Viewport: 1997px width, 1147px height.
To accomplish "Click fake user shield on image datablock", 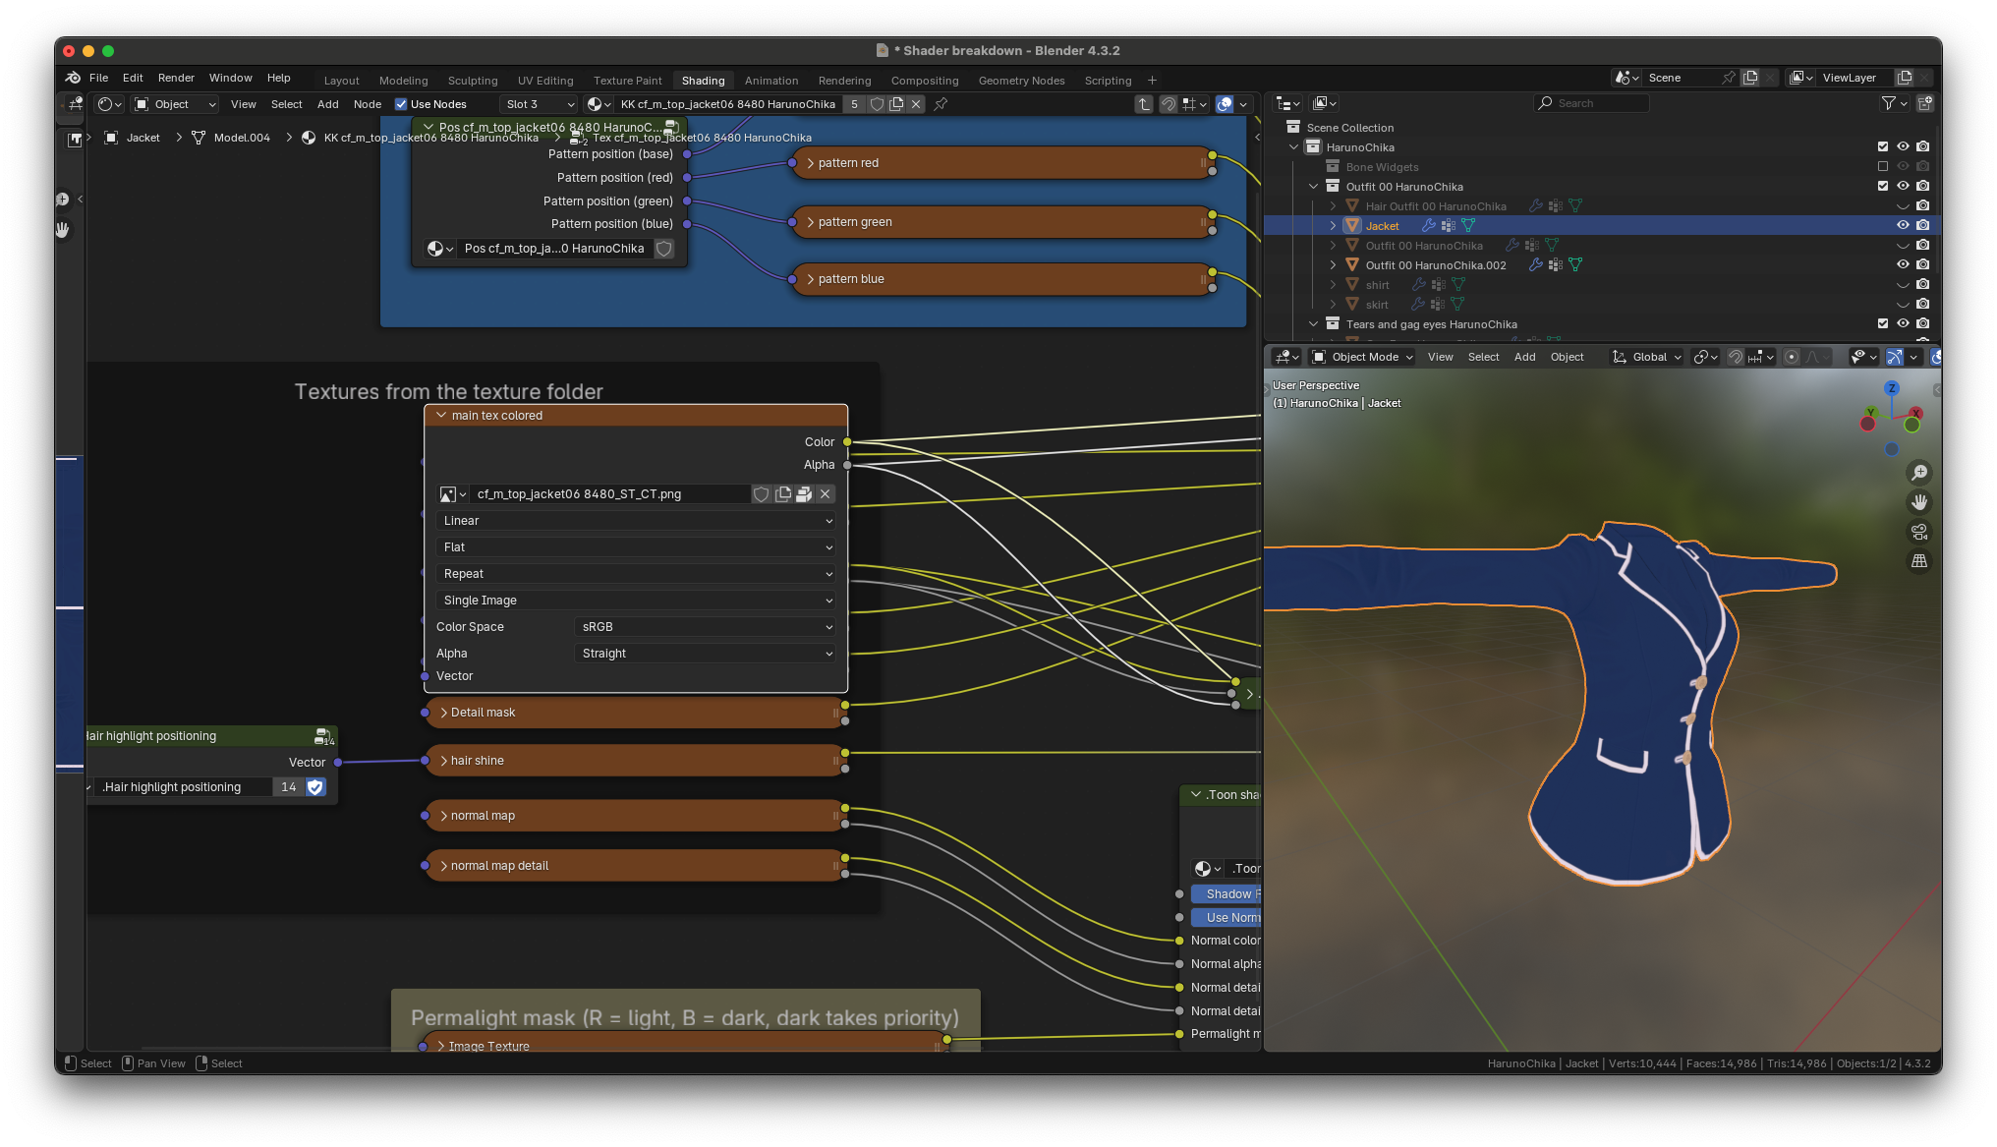I will (761, 494).
